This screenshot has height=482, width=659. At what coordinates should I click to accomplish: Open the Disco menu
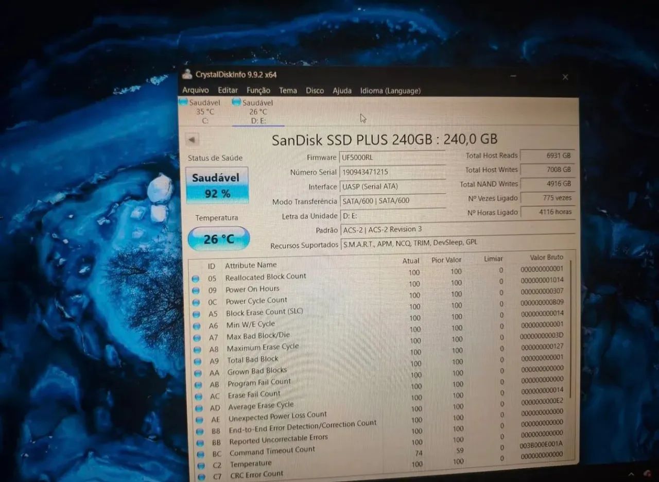click(315, 90)
